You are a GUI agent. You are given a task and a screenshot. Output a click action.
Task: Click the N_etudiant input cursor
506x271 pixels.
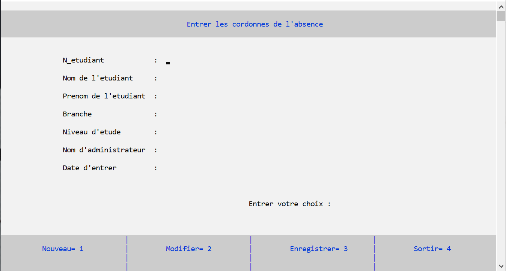168,63
